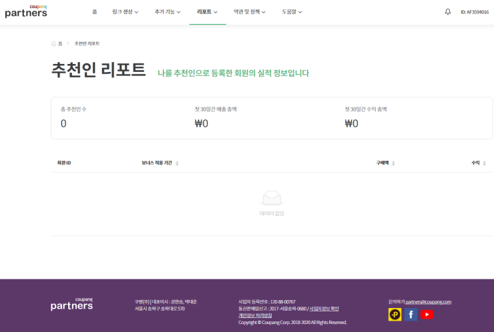Click the empty inbox illustration in table

tap(272, 198)
